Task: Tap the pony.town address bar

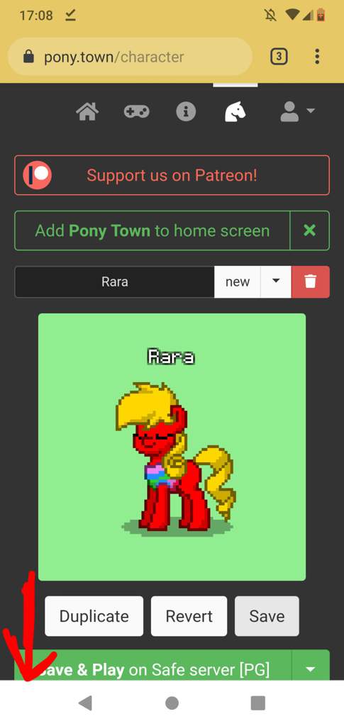Action: coord(130,57)
